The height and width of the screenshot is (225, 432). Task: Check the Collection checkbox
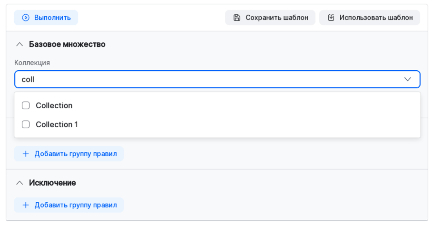coord(26,105)
